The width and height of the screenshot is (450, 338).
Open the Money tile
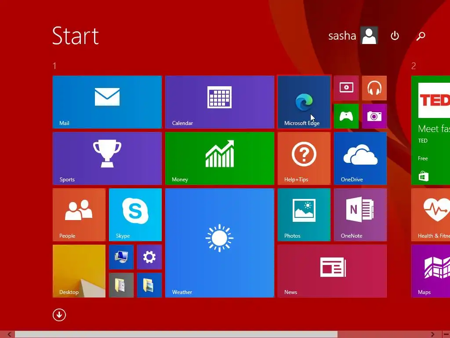pyautogui.click(x=220, y=158)
